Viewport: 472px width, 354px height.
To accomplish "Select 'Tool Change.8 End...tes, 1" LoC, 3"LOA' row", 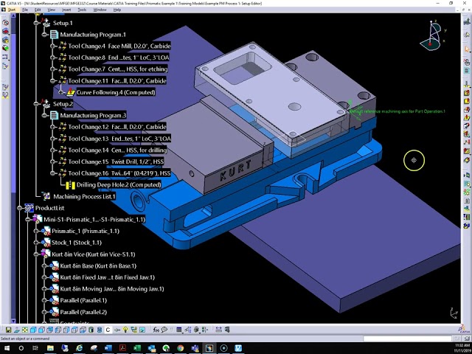I will [118, 58].
